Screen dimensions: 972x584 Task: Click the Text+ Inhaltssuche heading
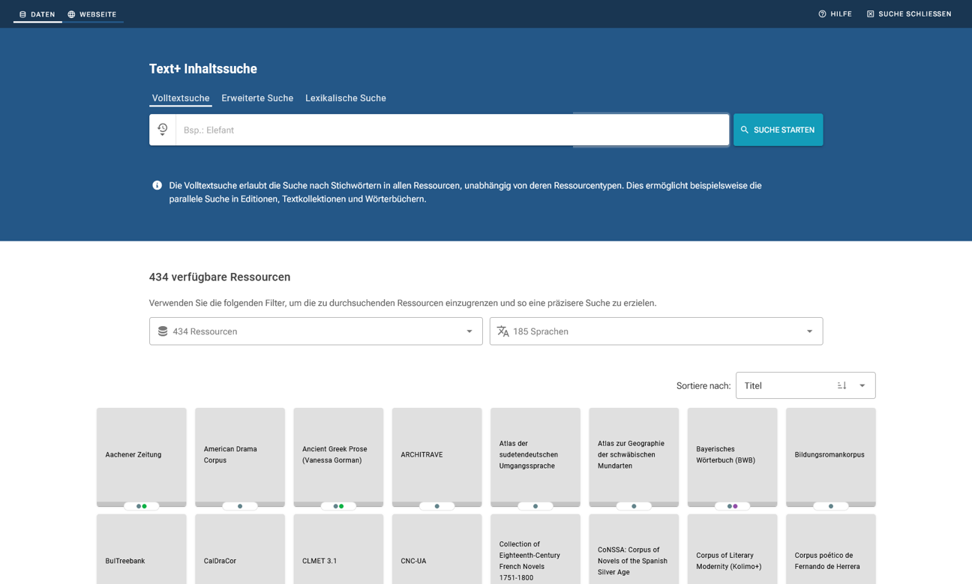click(203, 69)
